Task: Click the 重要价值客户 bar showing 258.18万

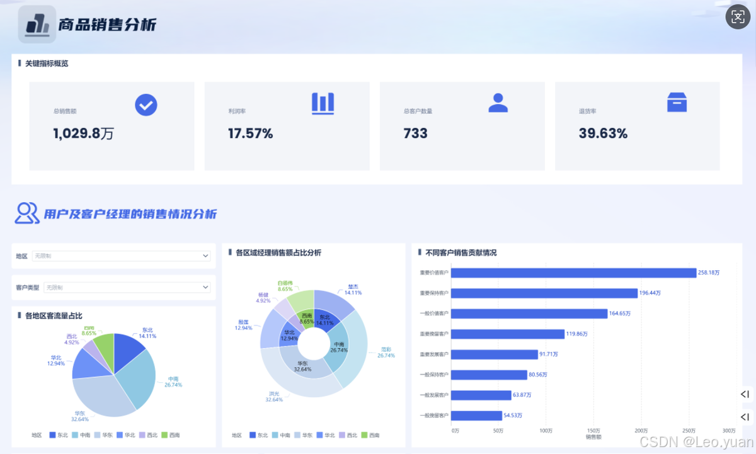Action: 574,273
